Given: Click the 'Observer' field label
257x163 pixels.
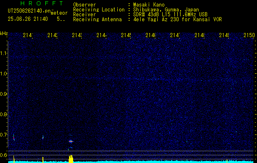Looking at the screenshot, I should (x=85, y=5).
